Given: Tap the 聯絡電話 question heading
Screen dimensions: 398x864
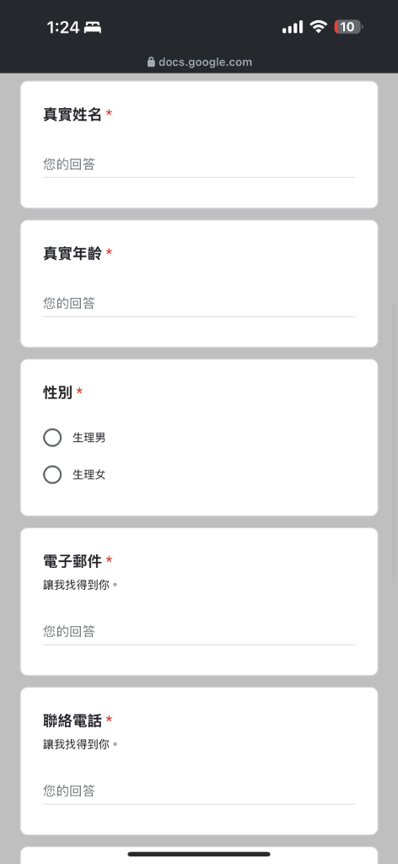Looking at the screenshot, I should 73,721.
